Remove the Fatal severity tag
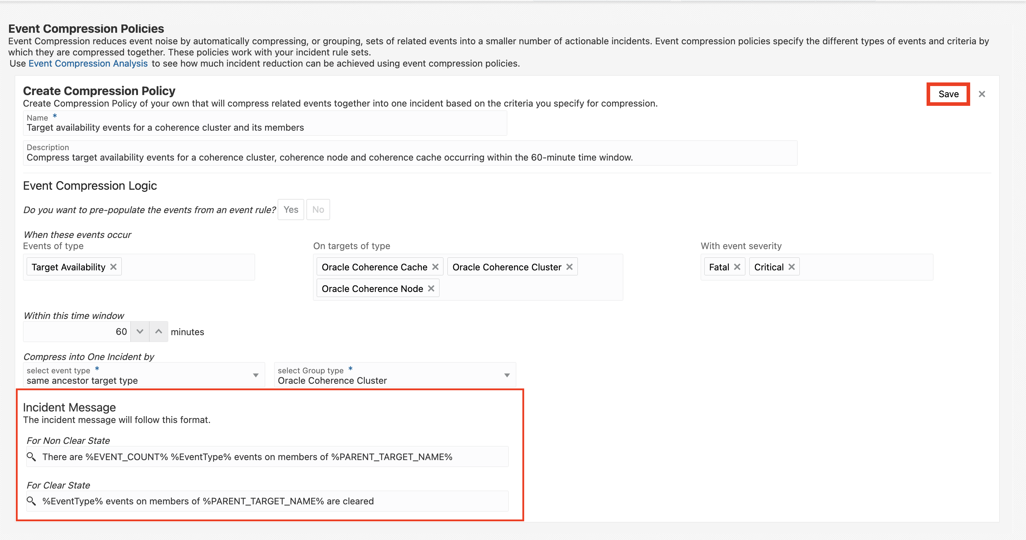The height and width of the screenshot is (540, 1026). 737,267
